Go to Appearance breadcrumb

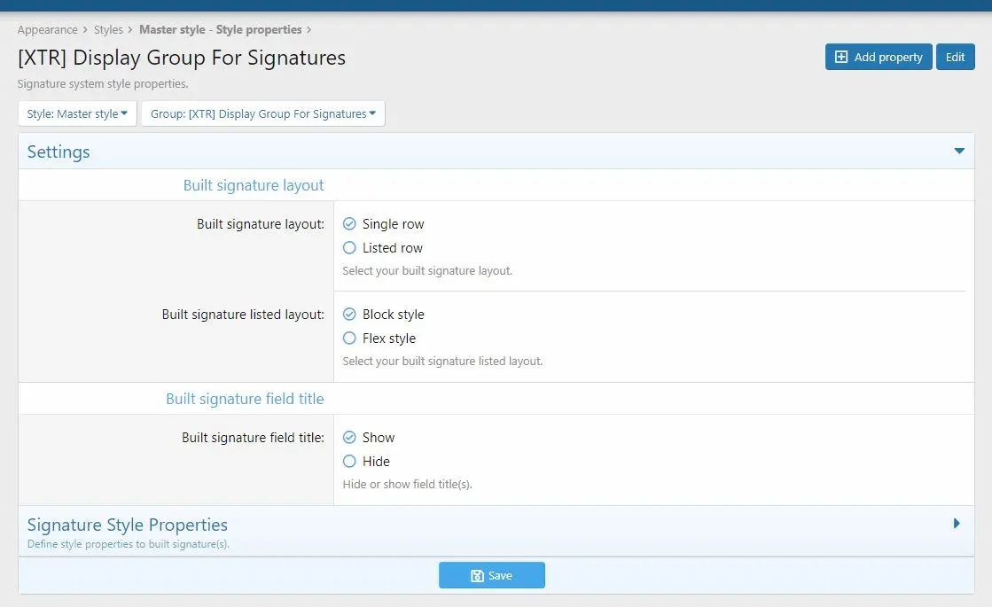pos(48,30)
